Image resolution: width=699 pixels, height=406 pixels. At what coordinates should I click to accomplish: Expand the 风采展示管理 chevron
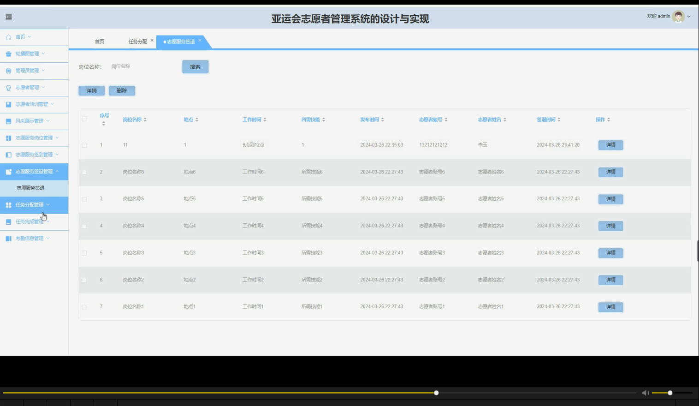[x=48, y=121]
